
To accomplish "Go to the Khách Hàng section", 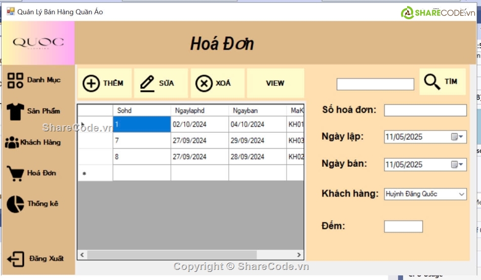I will click(x=41, y=143).
